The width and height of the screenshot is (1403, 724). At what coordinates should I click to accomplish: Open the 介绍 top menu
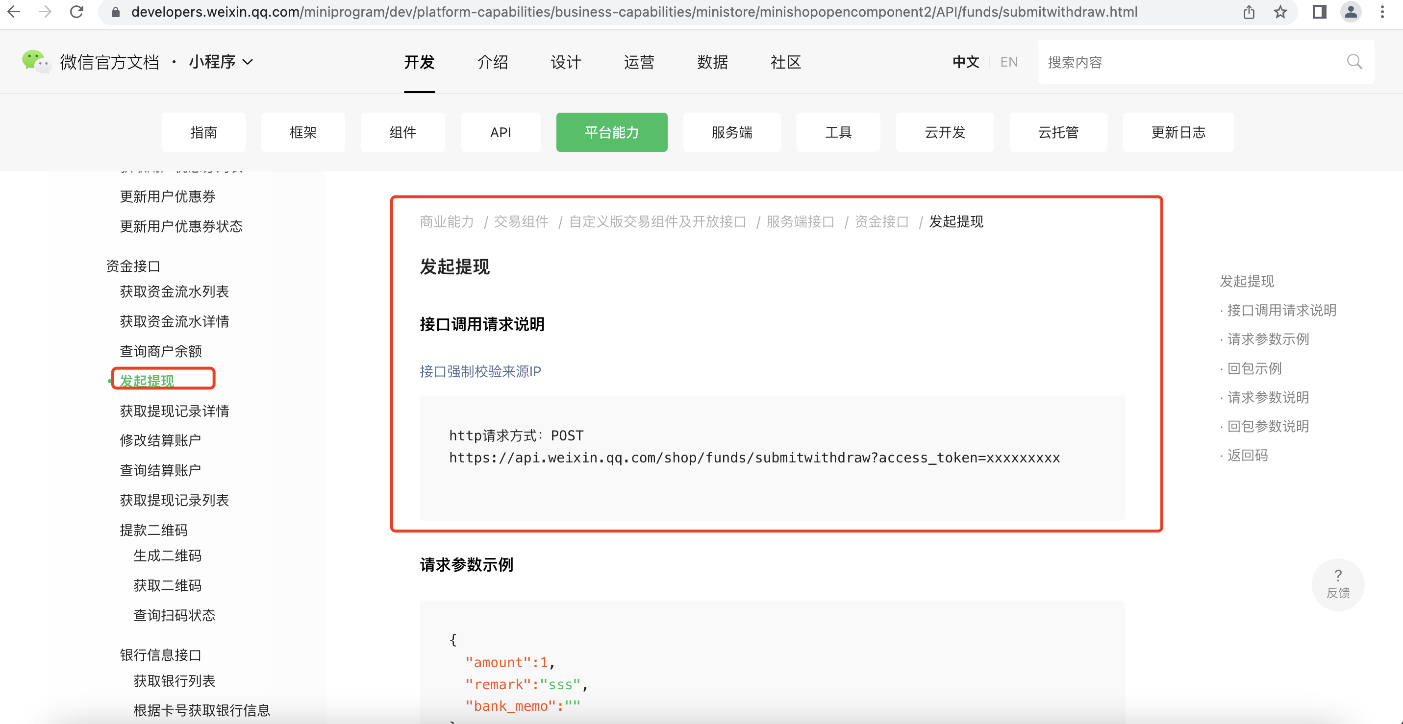click(x=492, y=62)
